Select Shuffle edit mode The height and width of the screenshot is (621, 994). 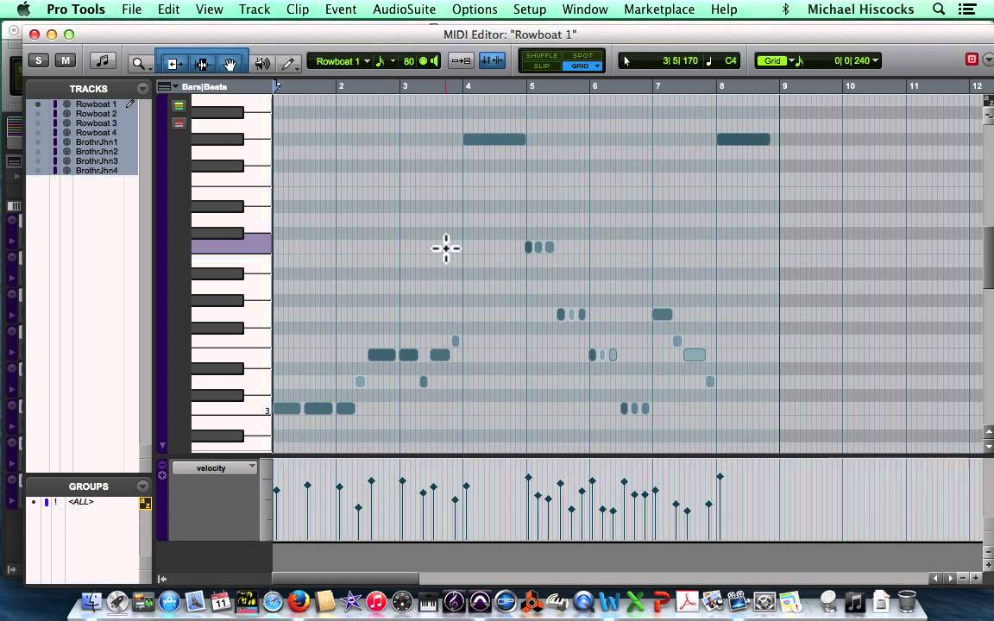tap(541, 55)
